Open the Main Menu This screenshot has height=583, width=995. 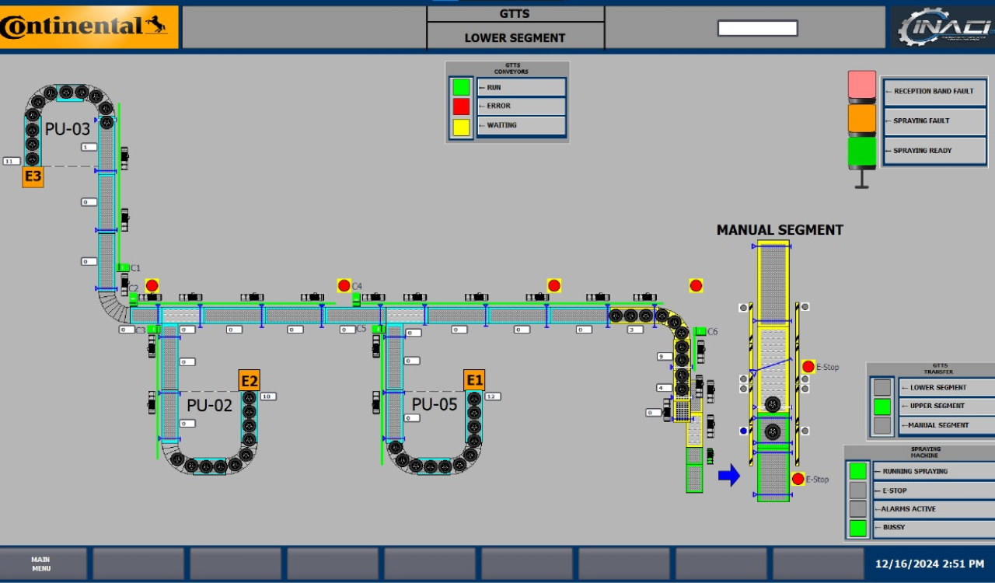(42, 564)
